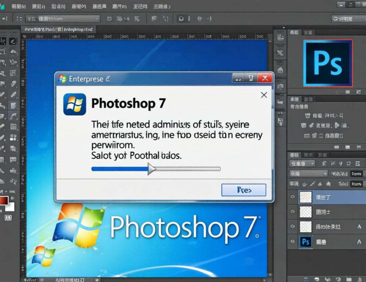Open the last menu in the top menu bar
The height and width of the screenshot is (282, 366).
coord(162,7)
